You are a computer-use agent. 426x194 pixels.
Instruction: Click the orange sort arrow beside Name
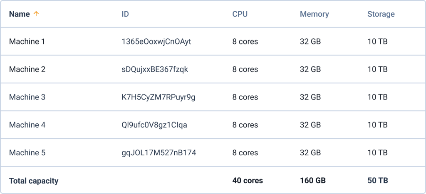click(x=36, y=14)
